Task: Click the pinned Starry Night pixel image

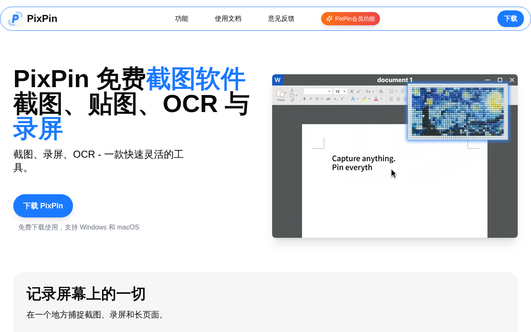Action: point(458,112)
